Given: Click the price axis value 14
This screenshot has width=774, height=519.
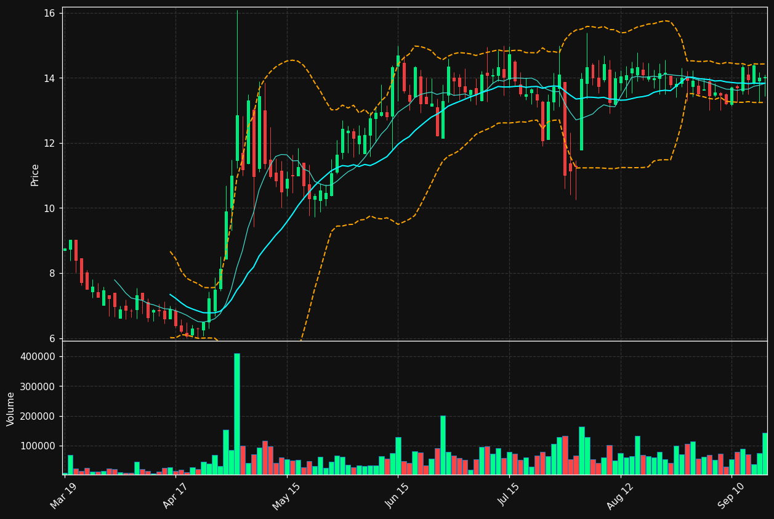Looking at the screenshot, I should coord(50,78).
